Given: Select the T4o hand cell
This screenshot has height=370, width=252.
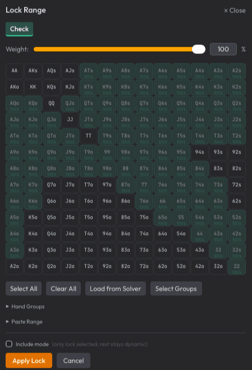Looking at the screenshot, I should pyautogui.click(x=89, y=234).
